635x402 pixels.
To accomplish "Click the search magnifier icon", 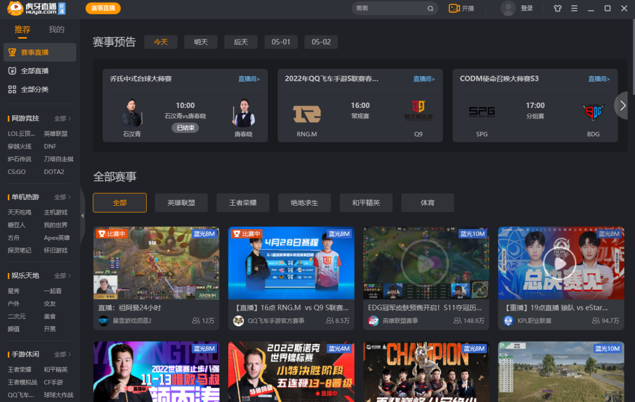I will (431, 8).
